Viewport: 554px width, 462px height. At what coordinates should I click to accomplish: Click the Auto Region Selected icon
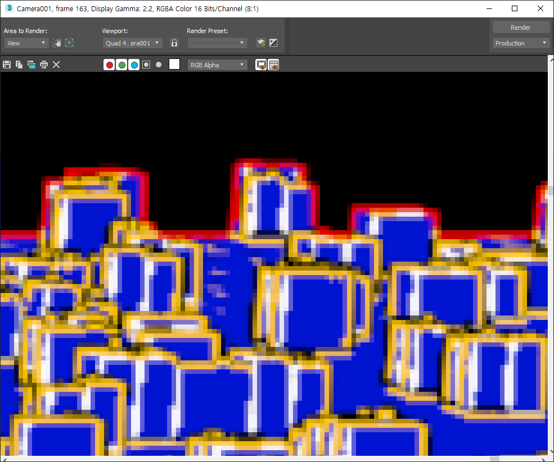pos(69,43)
